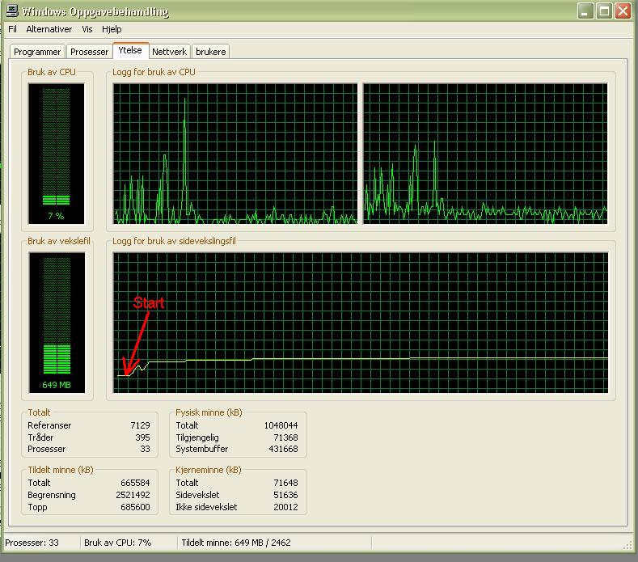Screen dimensions: 638x562
Task: Click the Task Manager icon in title bar
Action: (11, 11)
